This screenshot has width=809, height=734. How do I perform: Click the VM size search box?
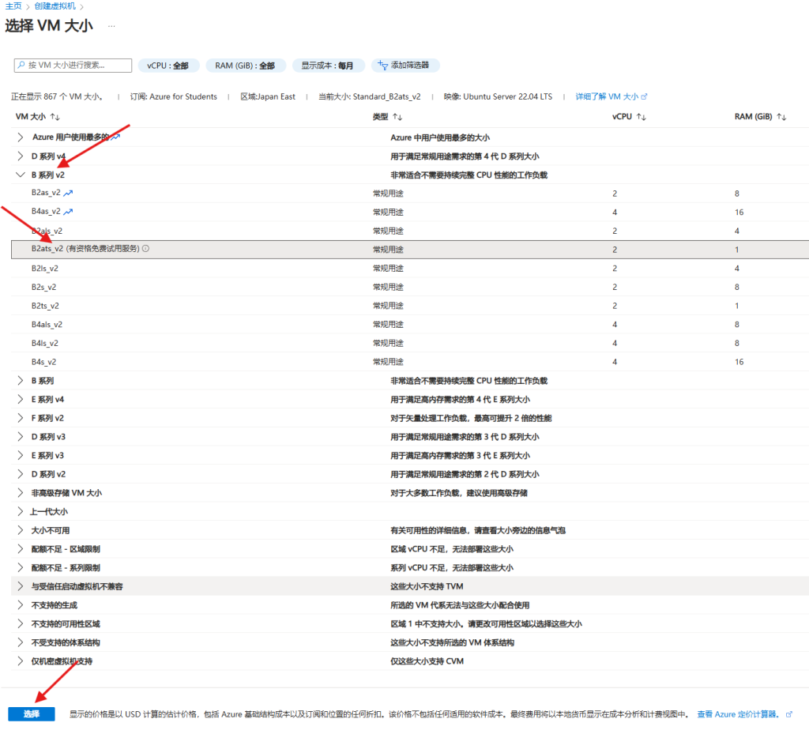[73, 66]
